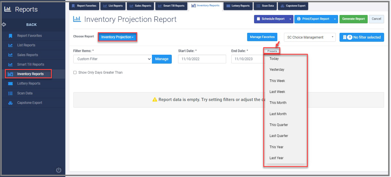Click the back arrow icon in the sidebar
Image resolution: width=391 pixels, height=177 pixels.
4,24
